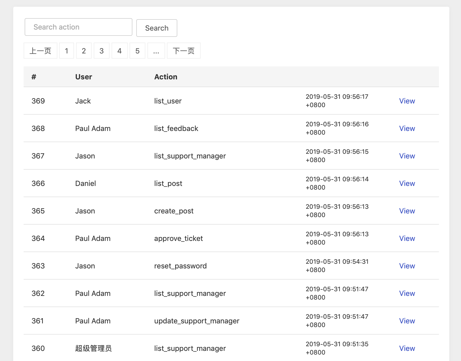Click the Search action input field
This screenshot has height=361, width=461.
click(x=78, y=27)
